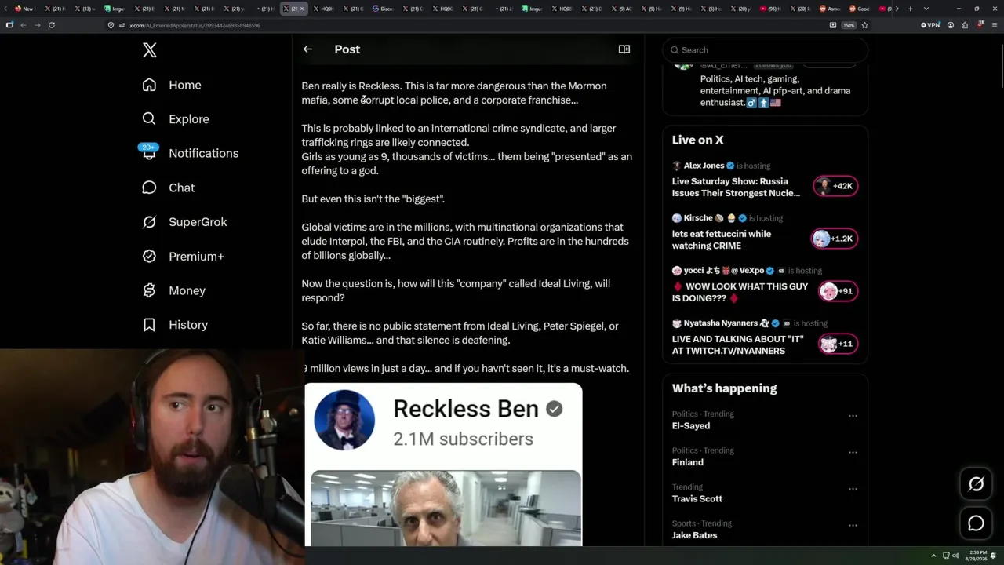The image size is (1004, 565).
Task: Open the browser hamburger menu
Action: click(993, 25)
